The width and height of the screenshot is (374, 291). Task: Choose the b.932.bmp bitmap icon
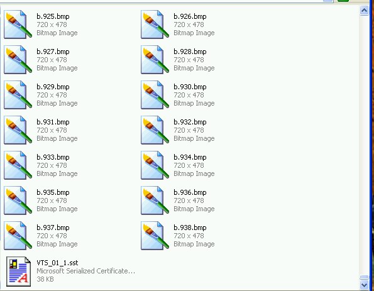click(155, 129)
